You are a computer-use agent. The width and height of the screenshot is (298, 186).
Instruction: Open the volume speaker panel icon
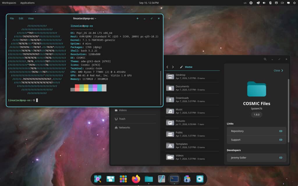[x=264, y=3]
